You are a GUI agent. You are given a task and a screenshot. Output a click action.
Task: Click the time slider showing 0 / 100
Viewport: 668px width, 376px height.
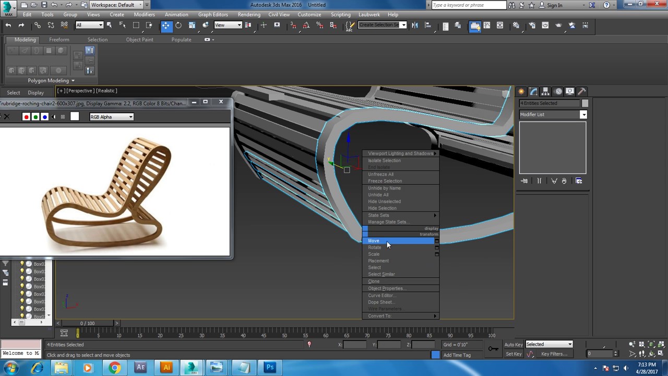click(x=87, y=323)
